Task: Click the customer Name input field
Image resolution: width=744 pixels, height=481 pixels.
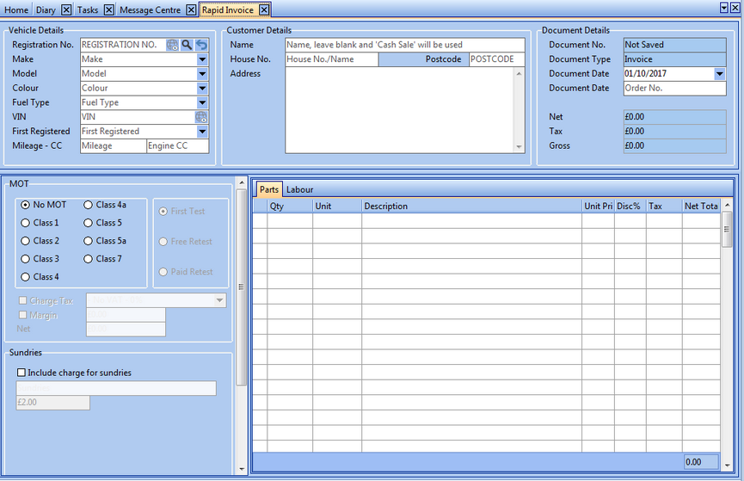Action: (x=405, y=45)
